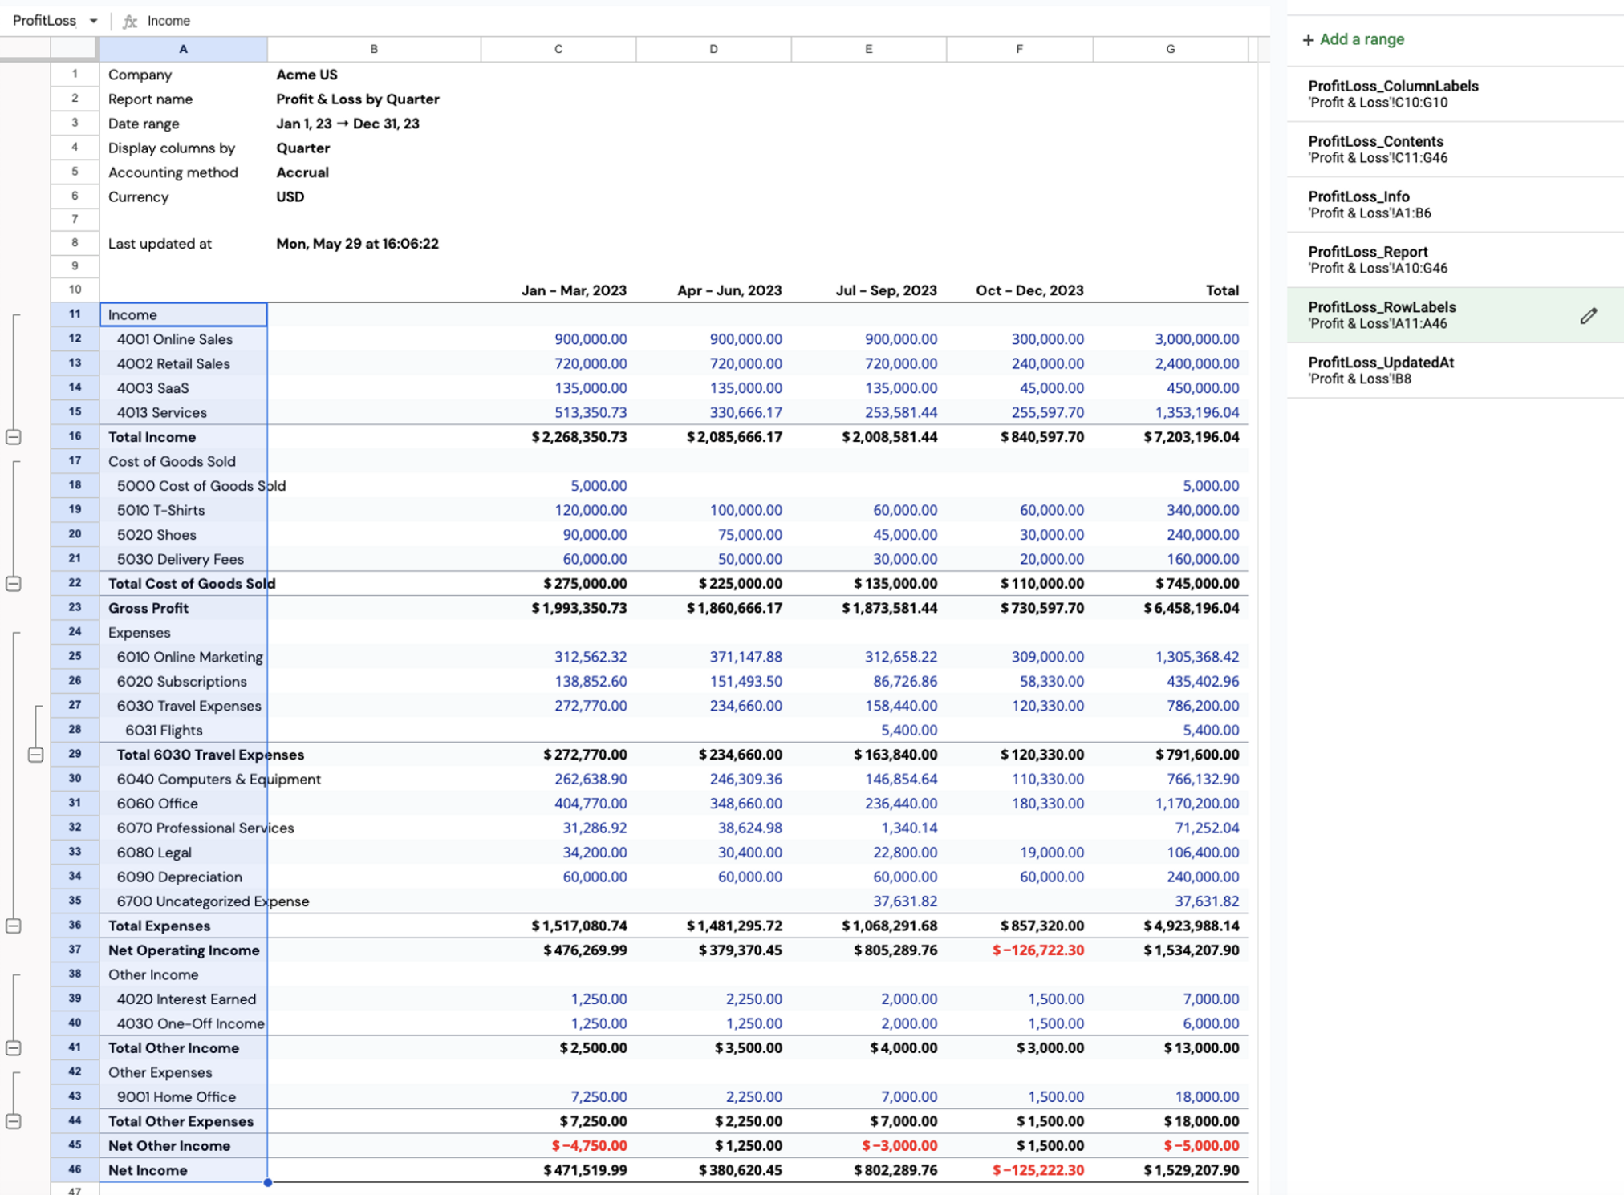Select row 16 header

75,437
